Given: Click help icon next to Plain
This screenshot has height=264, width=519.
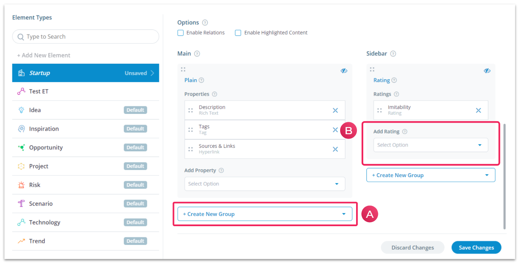Looking at the screenshot, I should coord(201,80).
